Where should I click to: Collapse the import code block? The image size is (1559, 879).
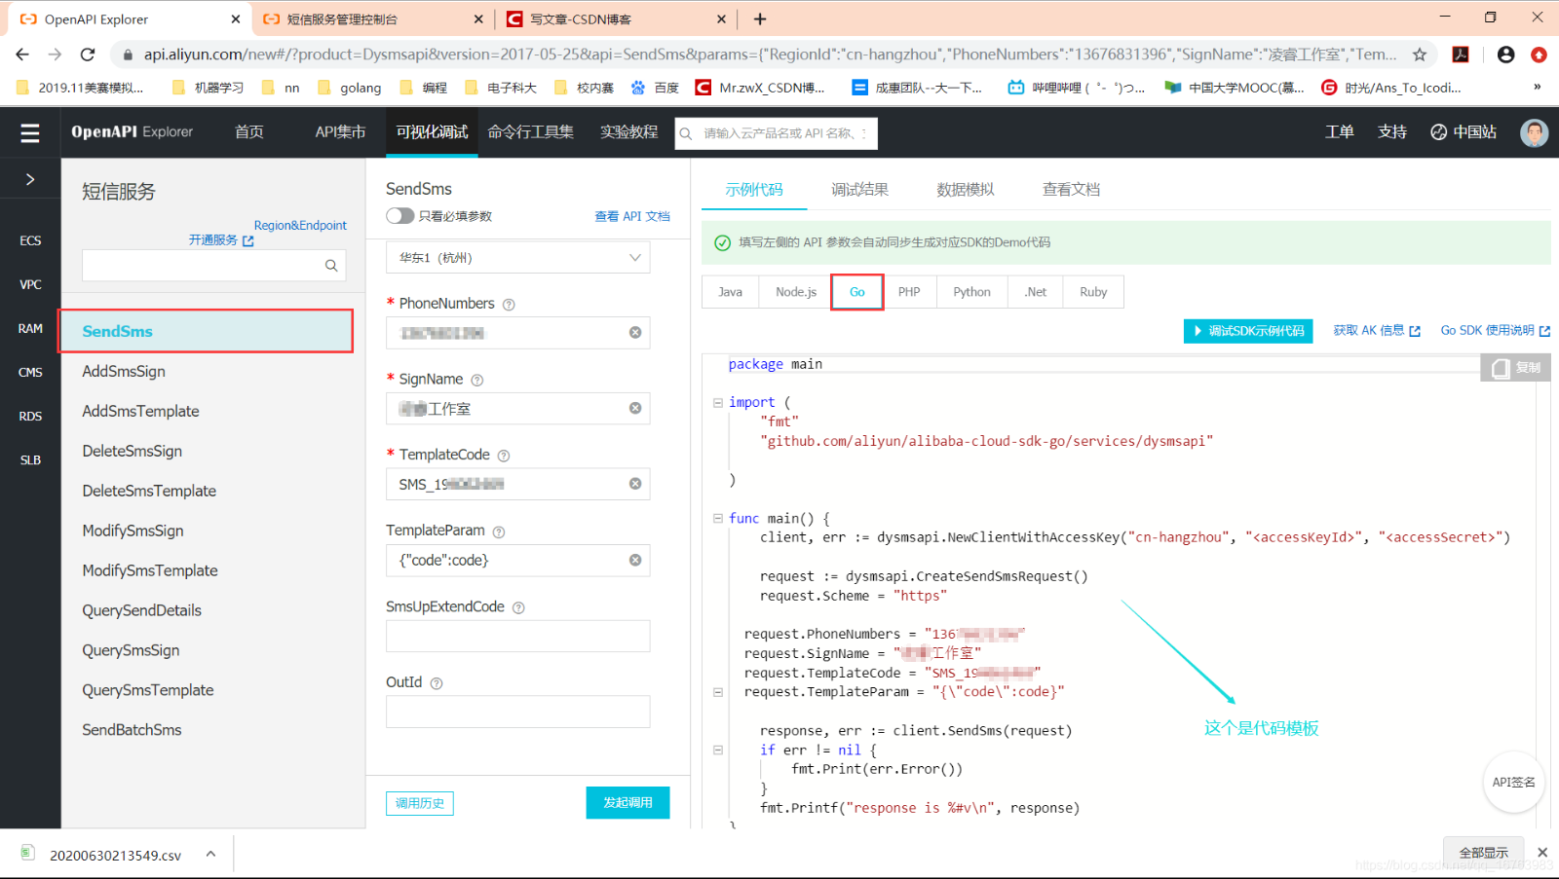pyautogui.click(x=718, y=402)
